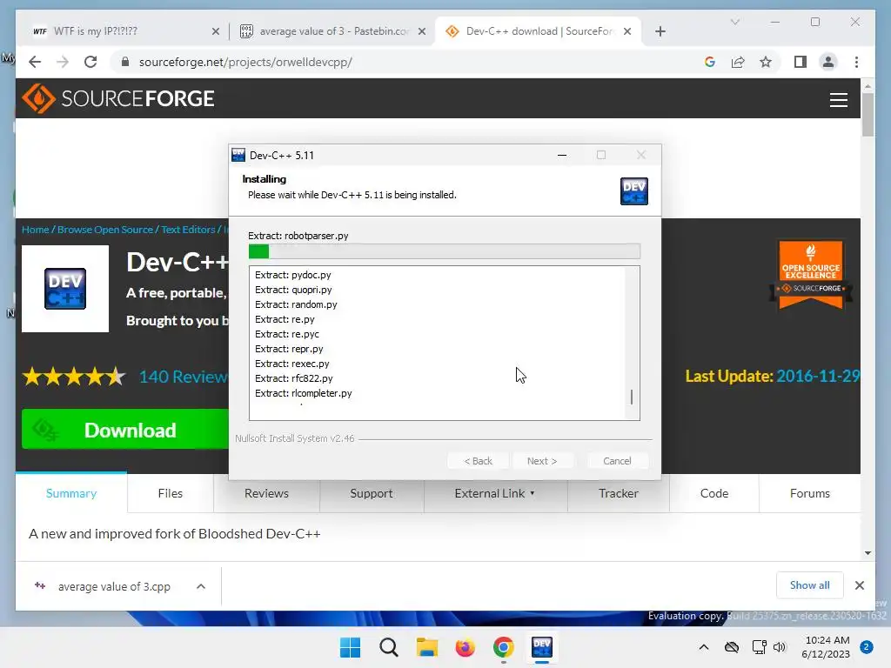The height and width of the screenshot is (668, 891).
Task: Open the Windows Start menu
Action: coord(350,647)
